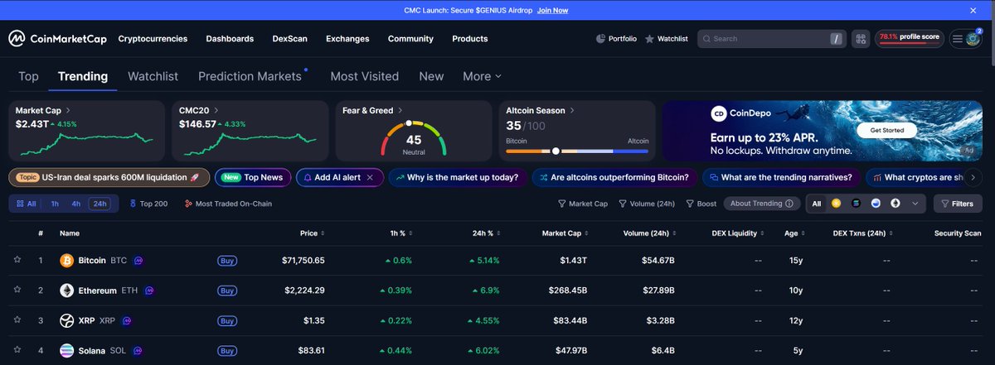Filter by BNB chain coin icon

837,204
